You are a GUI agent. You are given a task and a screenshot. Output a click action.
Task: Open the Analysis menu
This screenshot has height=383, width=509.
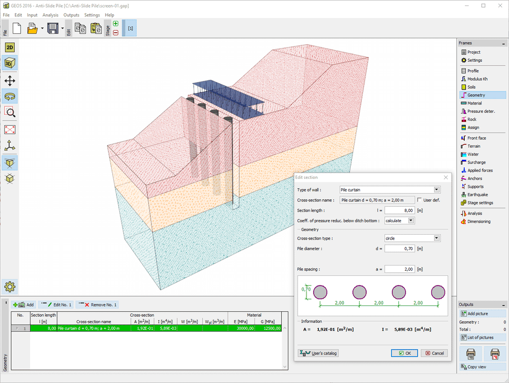pos(50,15)
